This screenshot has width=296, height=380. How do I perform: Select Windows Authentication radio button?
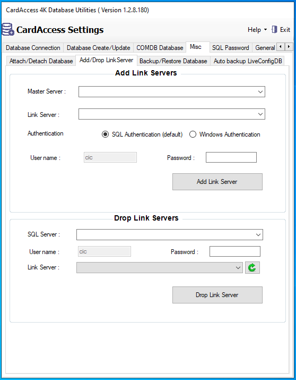(193, 134)
